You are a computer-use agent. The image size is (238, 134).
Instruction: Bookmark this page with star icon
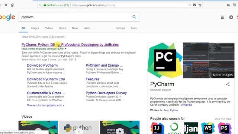[200, 5]
